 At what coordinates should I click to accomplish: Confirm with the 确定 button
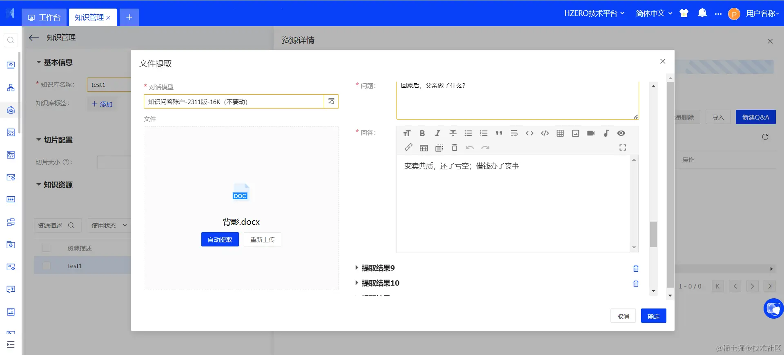(653, 316)
